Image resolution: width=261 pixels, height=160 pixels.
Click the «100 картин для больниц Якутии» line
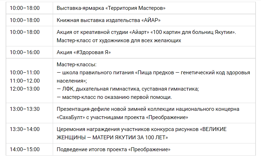[146, 32]
